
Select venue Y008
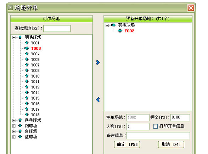[x=35, y=70]
